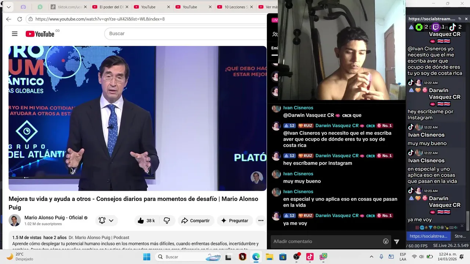Open the Windows Start menu
This screenshot has width=470, height=264.
(x=147, y=257)
